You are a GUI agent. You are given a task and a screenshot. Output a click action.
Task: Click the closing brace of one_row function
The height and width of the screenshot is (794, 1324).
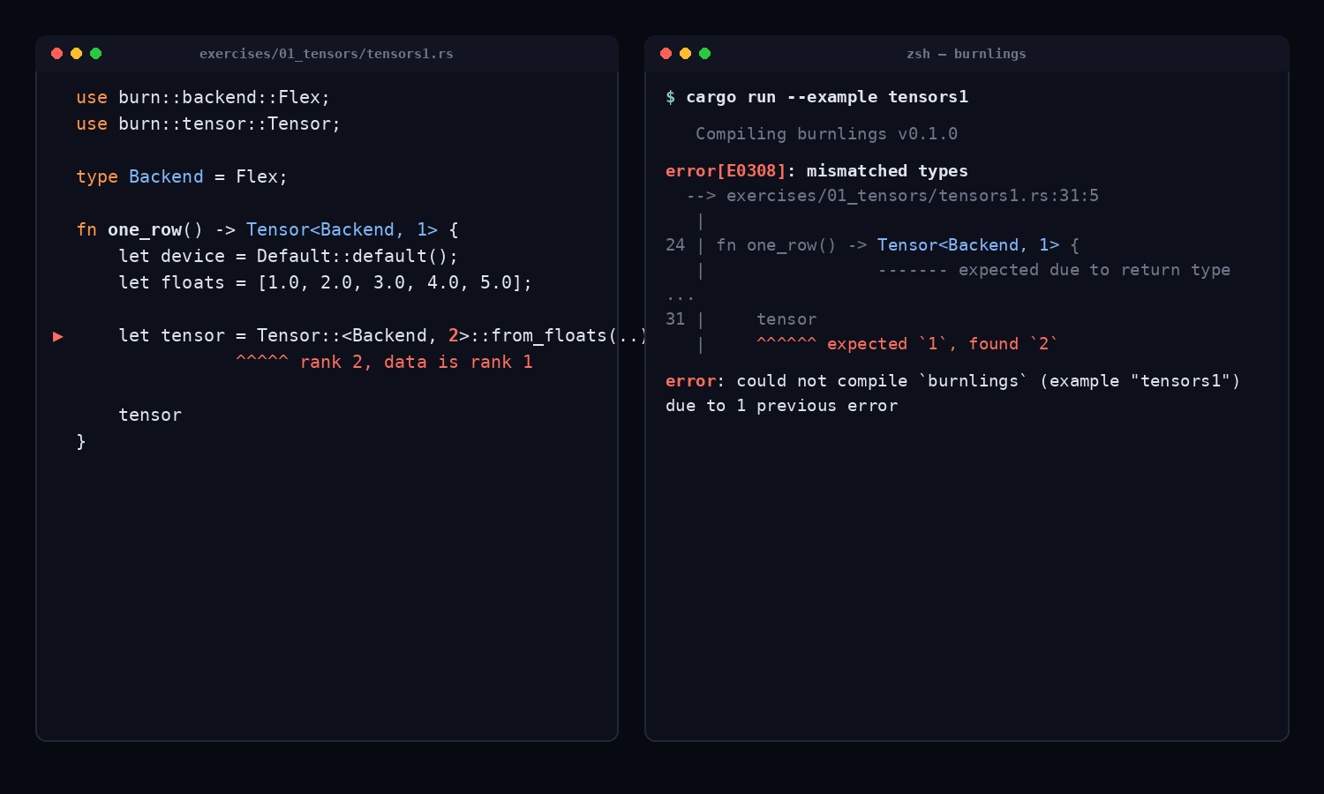(81, 441)
